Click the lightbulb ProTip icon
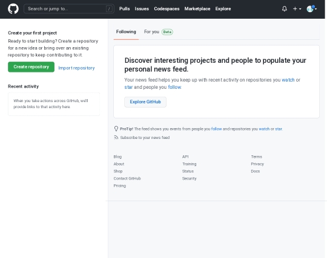327x258 pixels. 116,129
